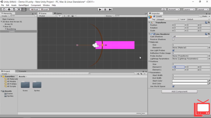This screenshot has width=211, height=118.
Task: Toggle scene audio speaker icon
Action: coord(69,16)
